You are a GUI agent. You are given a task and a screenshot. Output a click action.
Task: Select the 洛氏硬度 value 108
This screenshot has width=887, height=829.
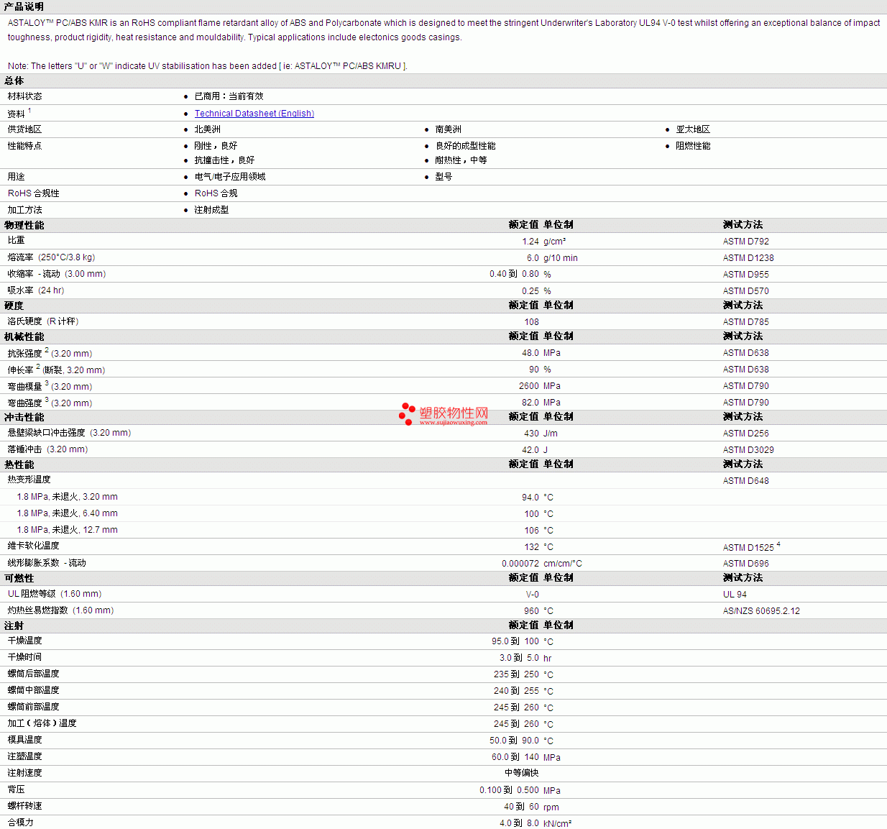click(x=531, y=322)
